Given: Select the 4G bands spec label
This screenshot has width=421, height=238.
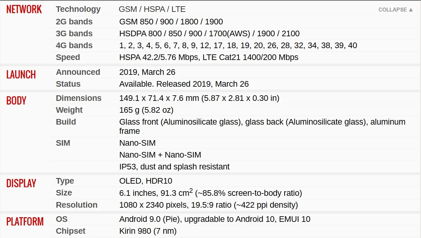Looking at the screenshot, I should (x=74, y=45).
